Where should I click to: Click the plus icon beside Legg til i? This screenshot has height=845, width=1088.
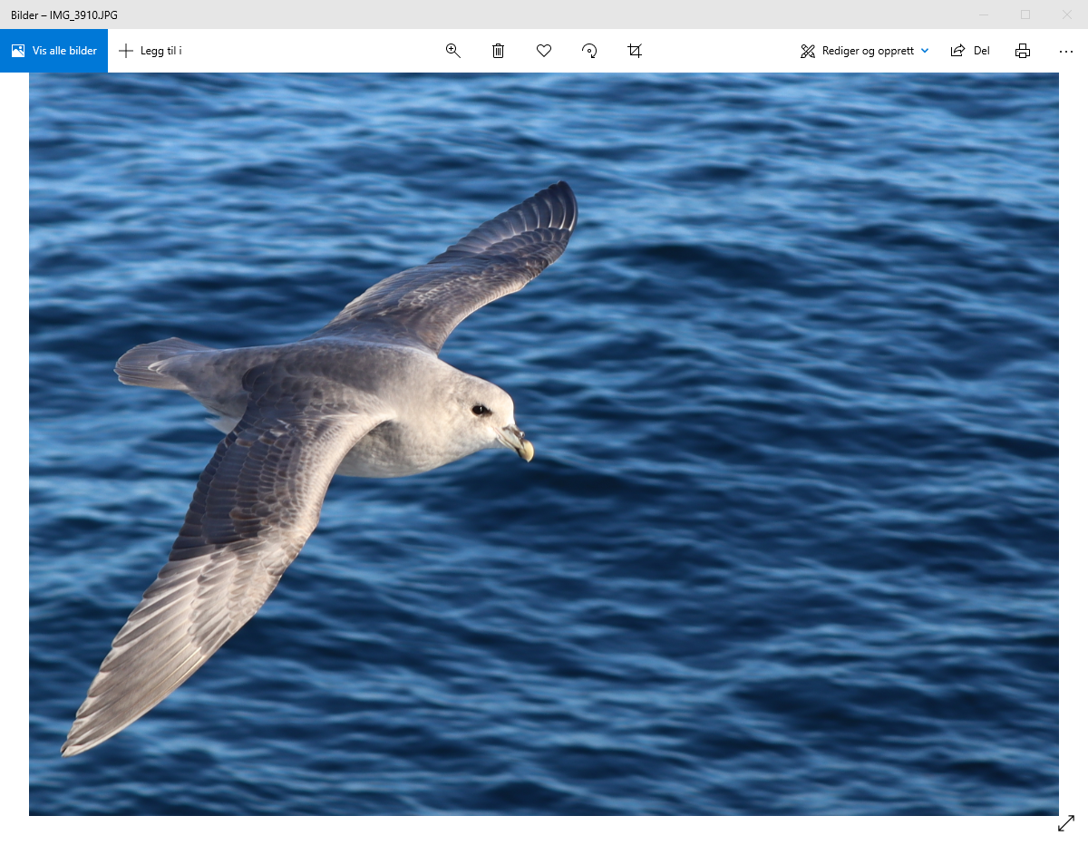coord(126,51)
